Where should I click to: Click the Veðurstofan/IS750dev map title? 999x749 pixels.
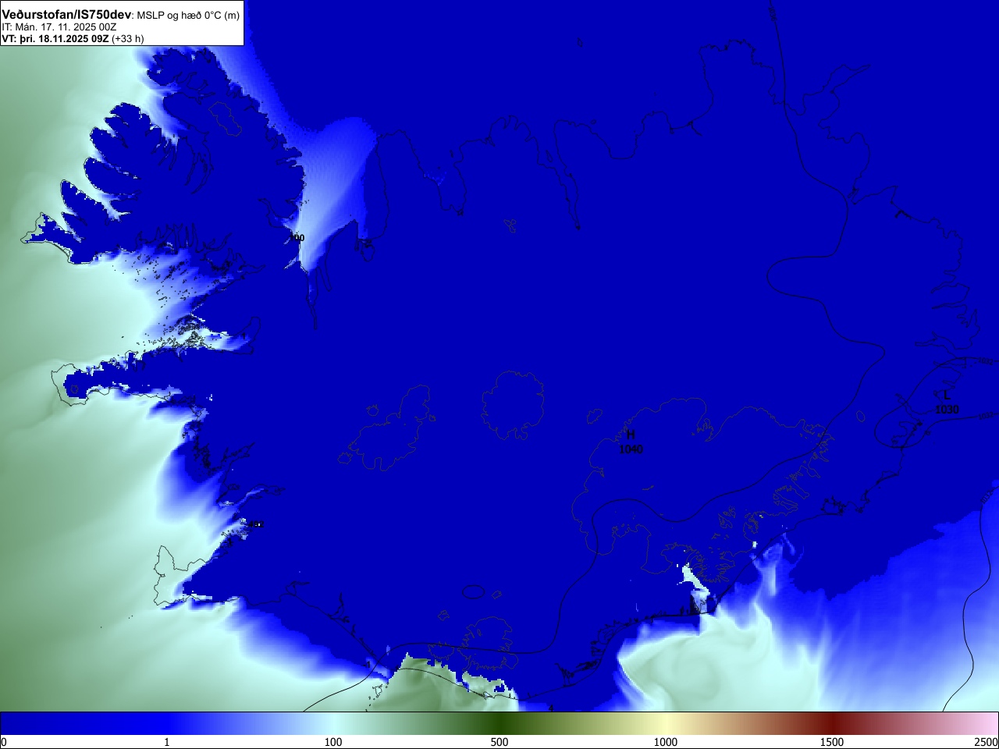click(x=66, y=15)
